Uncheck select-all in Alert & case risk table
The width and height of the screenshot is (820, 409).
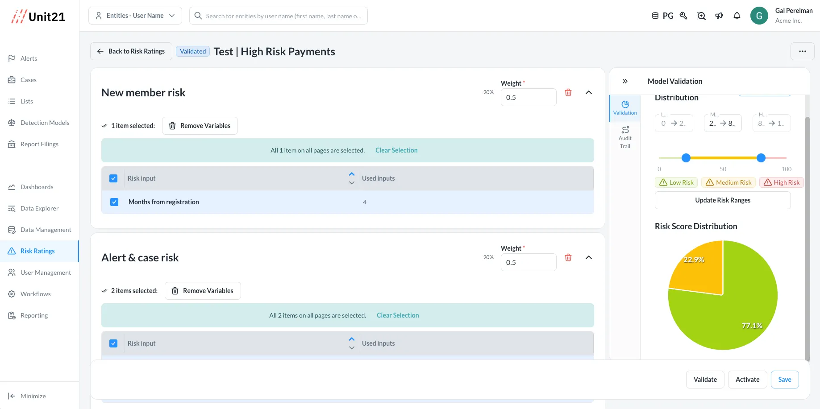[x=113, y=343]
